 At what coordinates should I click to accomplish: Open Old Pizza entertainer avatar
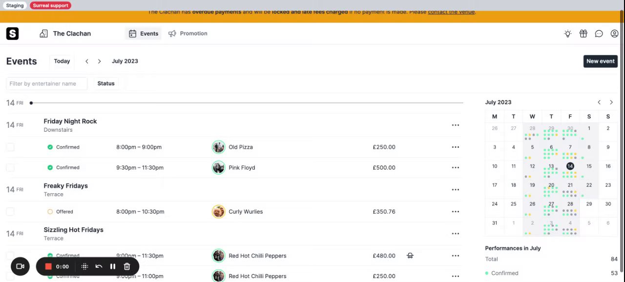tap(218, 147)
